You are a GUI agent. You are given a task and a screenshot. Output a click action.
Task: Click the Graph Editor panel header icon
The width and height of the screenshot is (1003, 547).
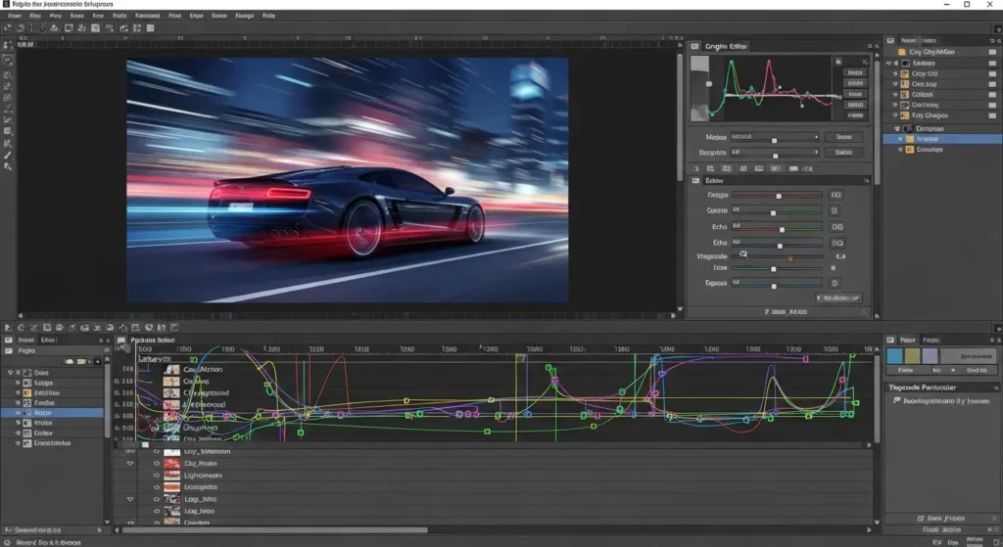click(694, 46)
